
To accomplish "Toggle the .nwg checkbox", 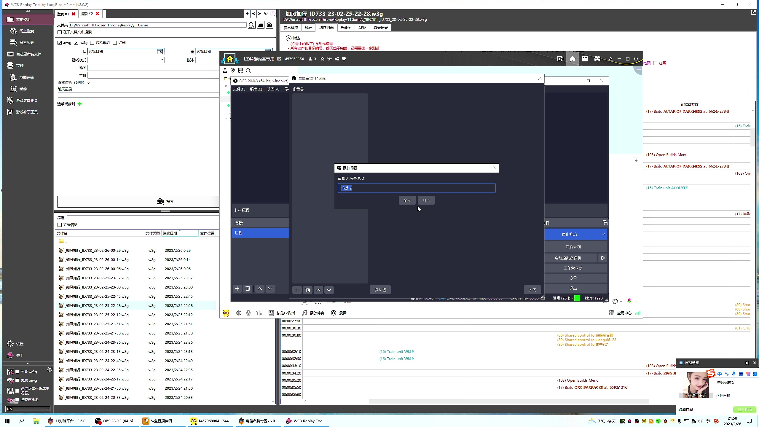I will click(60, 43).
